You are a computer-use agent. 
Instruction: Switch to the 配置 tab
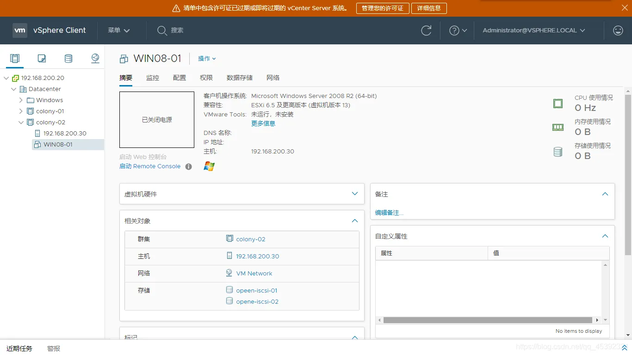tap(180, 78)
